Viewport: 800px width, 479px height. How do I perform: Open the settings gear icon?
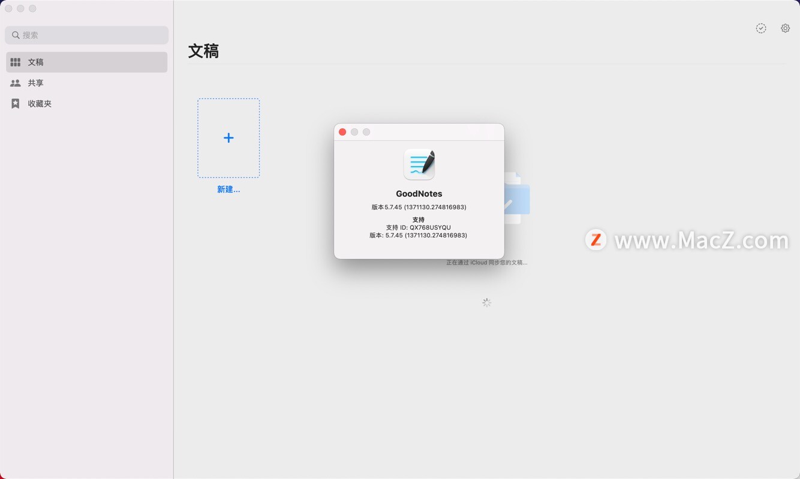click(x=785, y=28)
